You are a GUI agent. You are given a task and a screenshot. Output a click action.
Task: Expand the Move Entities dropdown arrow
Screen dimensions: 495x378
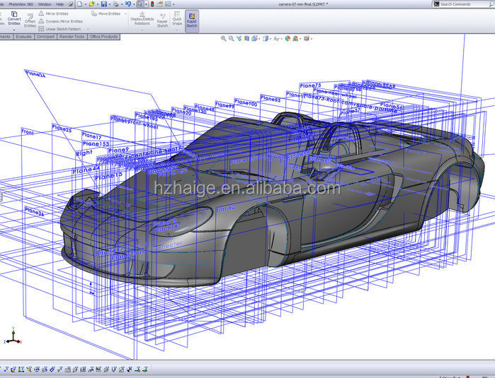(126, 13)
